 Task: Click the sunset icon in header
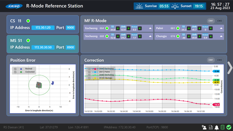coord(175,6)
